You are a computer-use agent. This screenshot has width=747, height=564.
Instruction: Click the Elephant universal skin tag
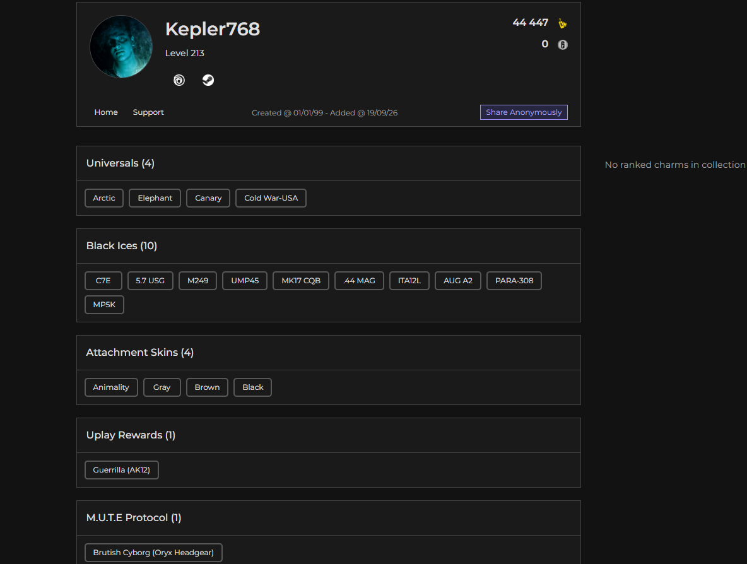[x=155, y=198]
